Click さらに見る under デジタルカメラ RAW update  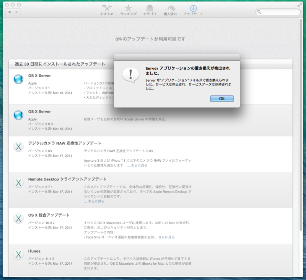[139, 165]
